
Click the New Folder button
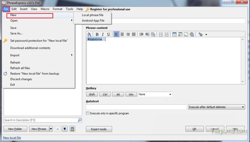(15, 129)
